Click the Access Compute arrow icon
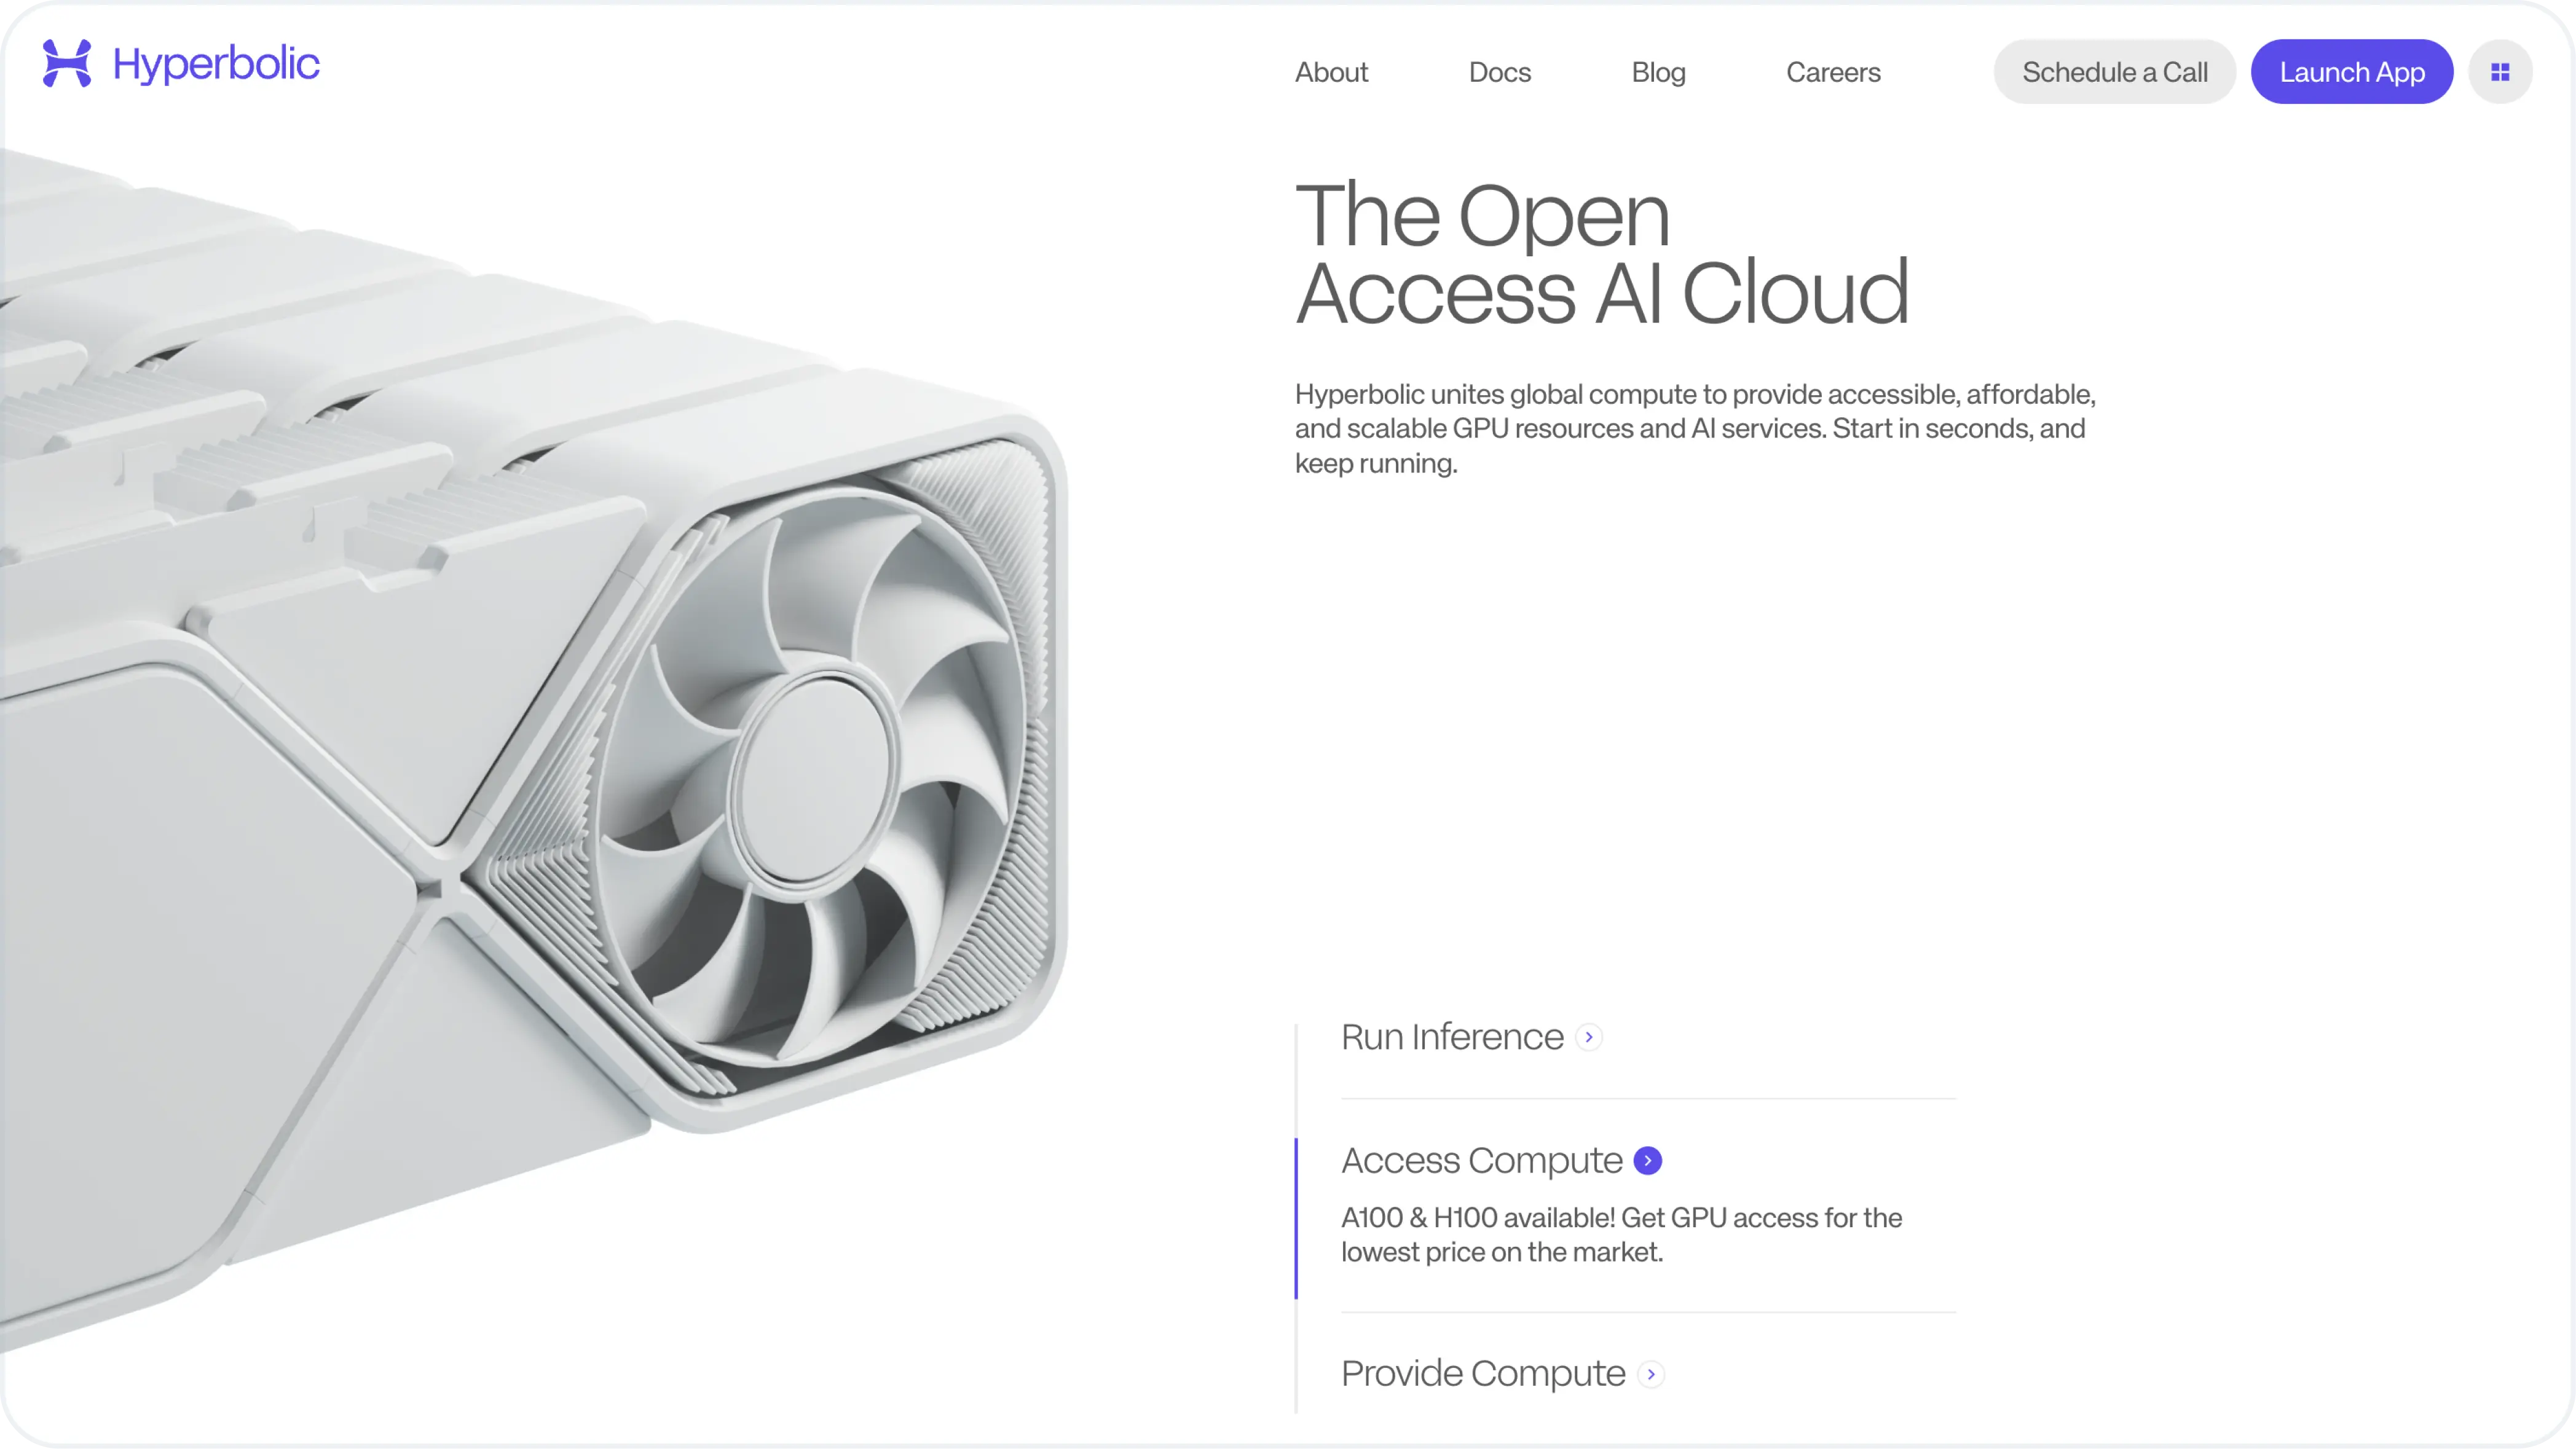Viewport: 2576px width, 1449px height. coord(1647,1159)
